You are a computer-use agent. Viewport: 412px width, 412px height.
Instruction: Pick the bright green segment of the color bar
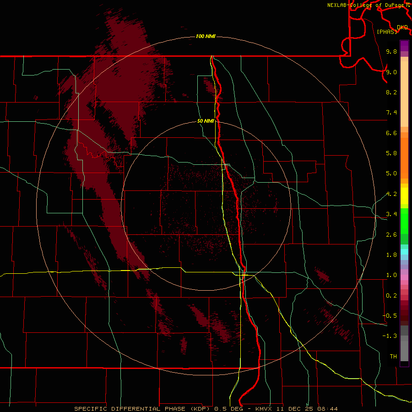point(404,220)
